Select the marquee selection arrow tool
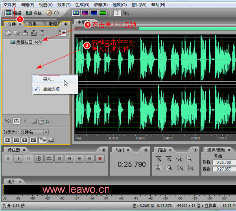236x211 pixels. coord(126,13)
